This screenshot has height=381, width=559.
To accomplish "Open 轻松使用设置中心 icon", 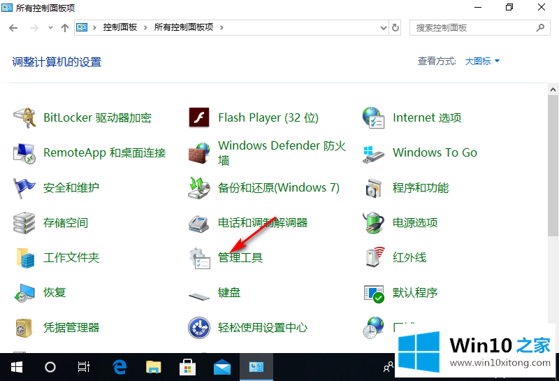I will (199, 327).
